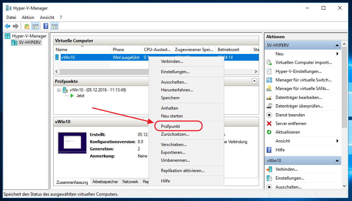Collapse the SV-HYPERV actions section
This screenshot has height=201, width=352.
click(337, 45)
